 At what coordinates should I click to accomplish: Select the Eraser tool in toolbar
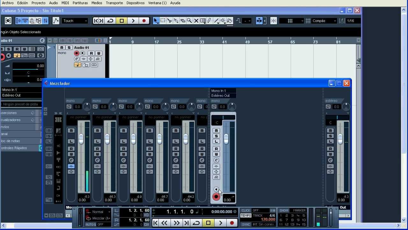point(183,21)
